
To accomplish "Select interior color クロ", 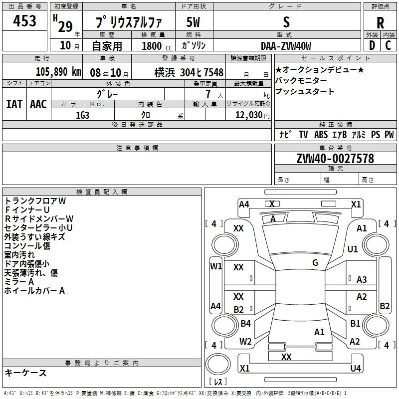I will tap(146, 115).
